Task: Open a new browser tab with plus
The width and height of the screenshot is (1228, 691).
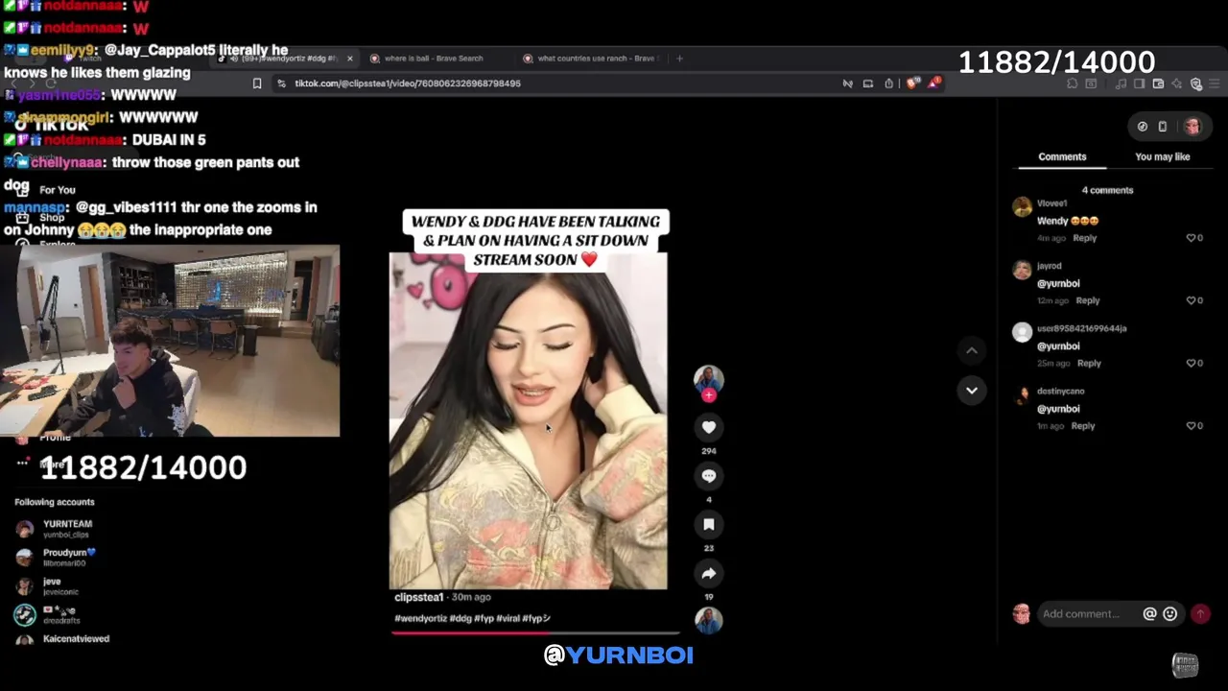Action: 679,59
